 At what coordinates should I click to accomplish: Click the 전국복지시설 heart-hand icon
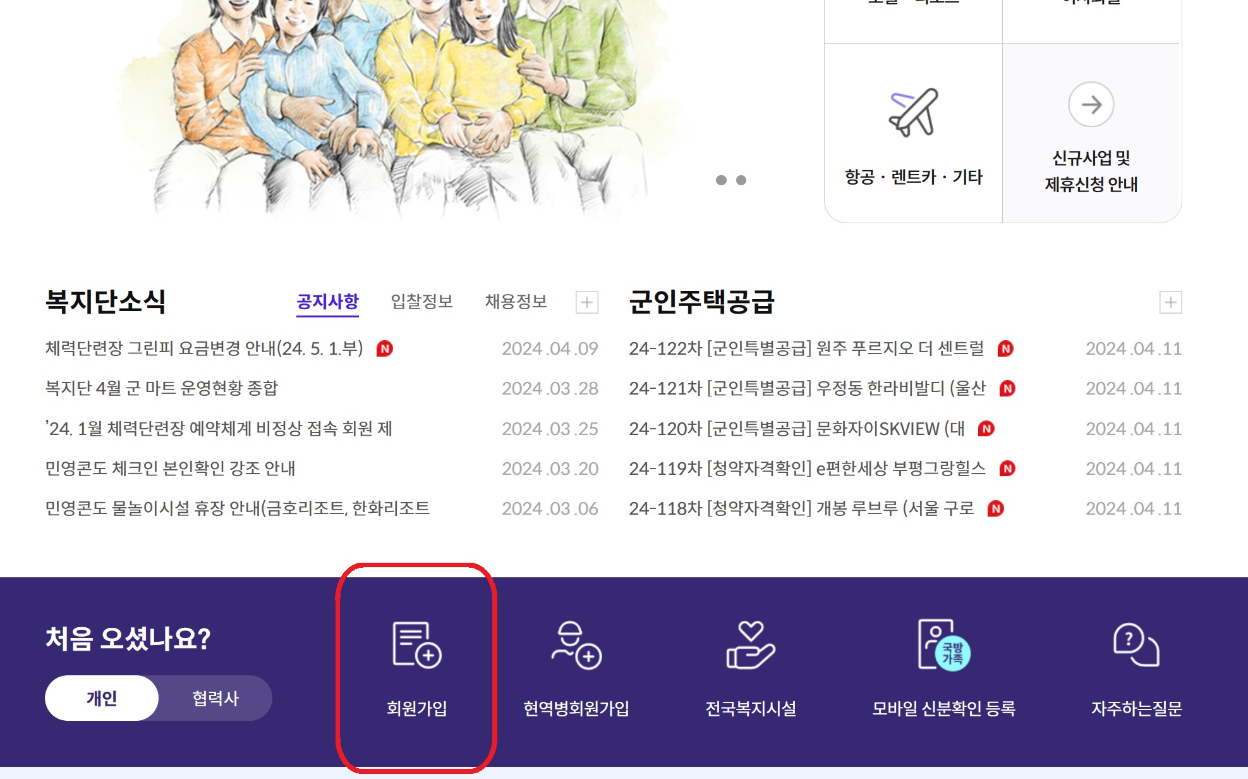(x=750, y=644)
